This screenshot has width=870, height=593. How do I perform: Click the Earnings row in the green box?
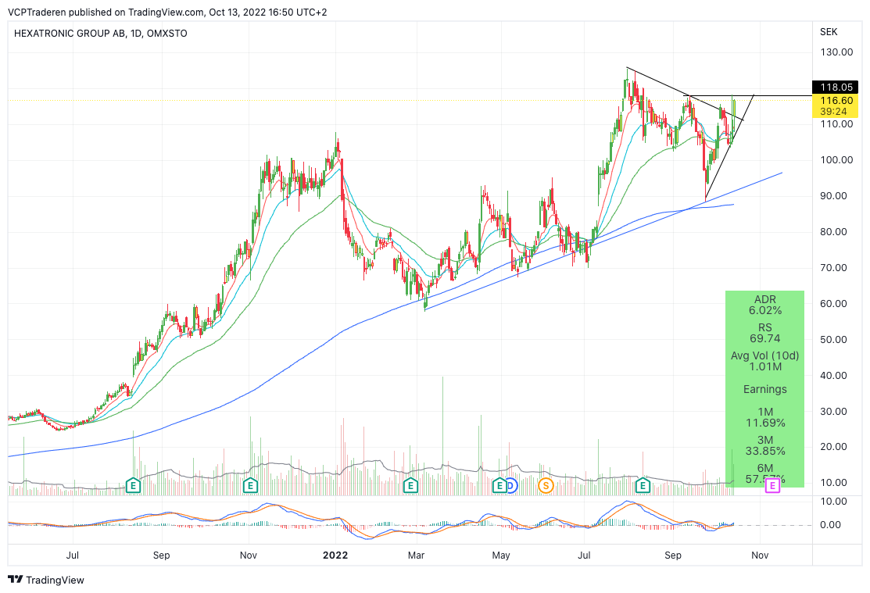pyautogui.click(x=765, y=389)
